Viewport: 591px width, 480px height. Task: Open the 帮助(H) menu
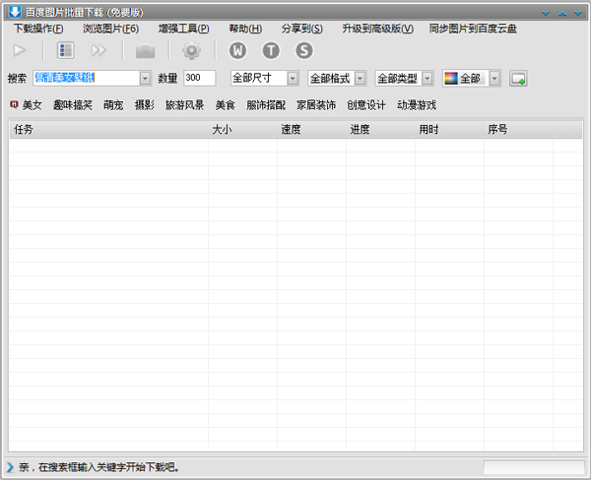point(245,29)
